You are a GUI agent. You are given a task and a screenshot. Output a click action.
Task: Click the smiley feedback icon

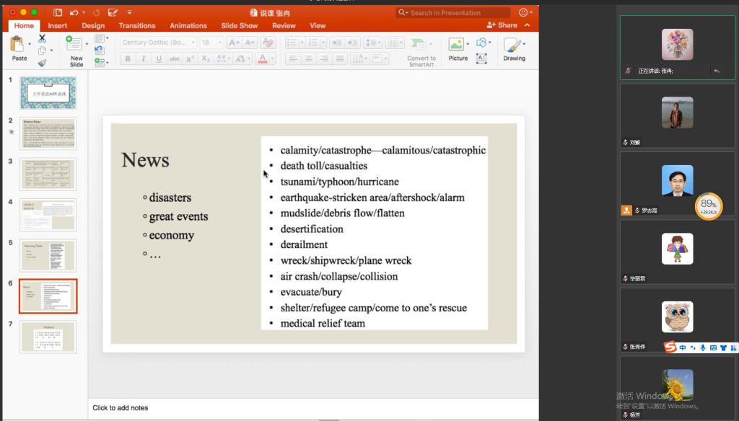tap(523, 12)
